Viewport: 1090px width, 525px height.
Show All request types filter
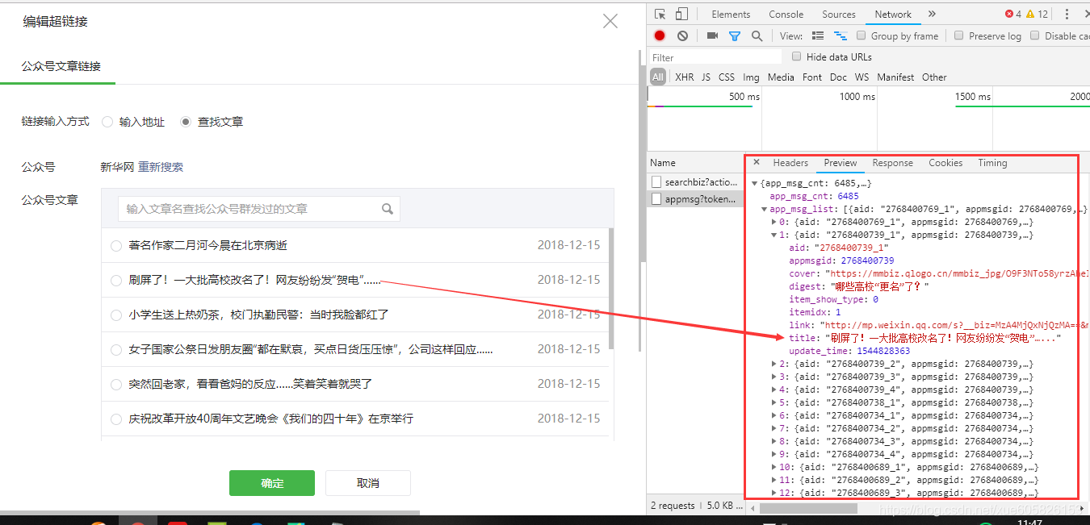coord(658,77)
